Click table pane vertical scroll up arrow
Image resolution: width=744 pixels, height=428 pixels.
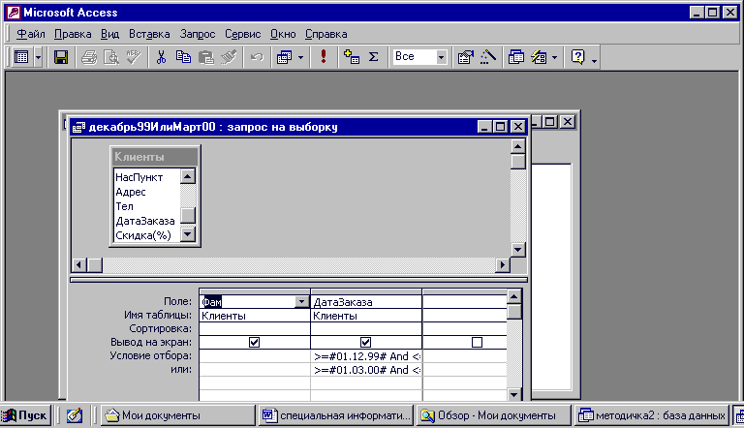517,146
